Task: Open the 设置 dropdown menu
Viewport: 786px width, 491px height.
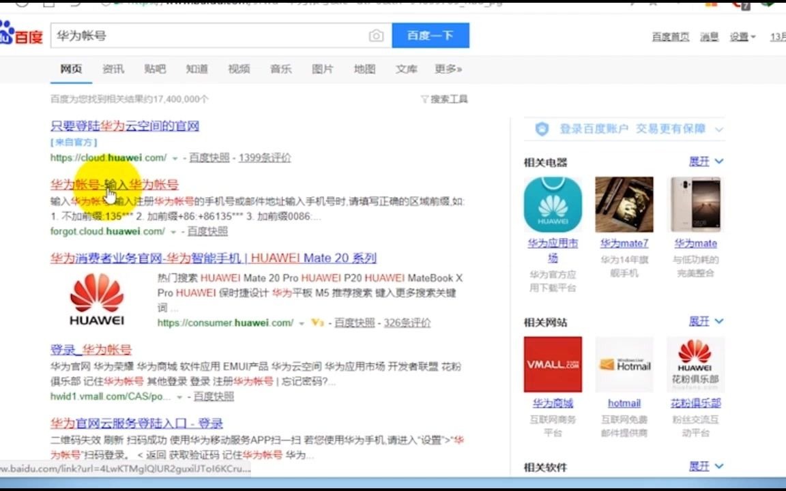Action: click(741, 37)
